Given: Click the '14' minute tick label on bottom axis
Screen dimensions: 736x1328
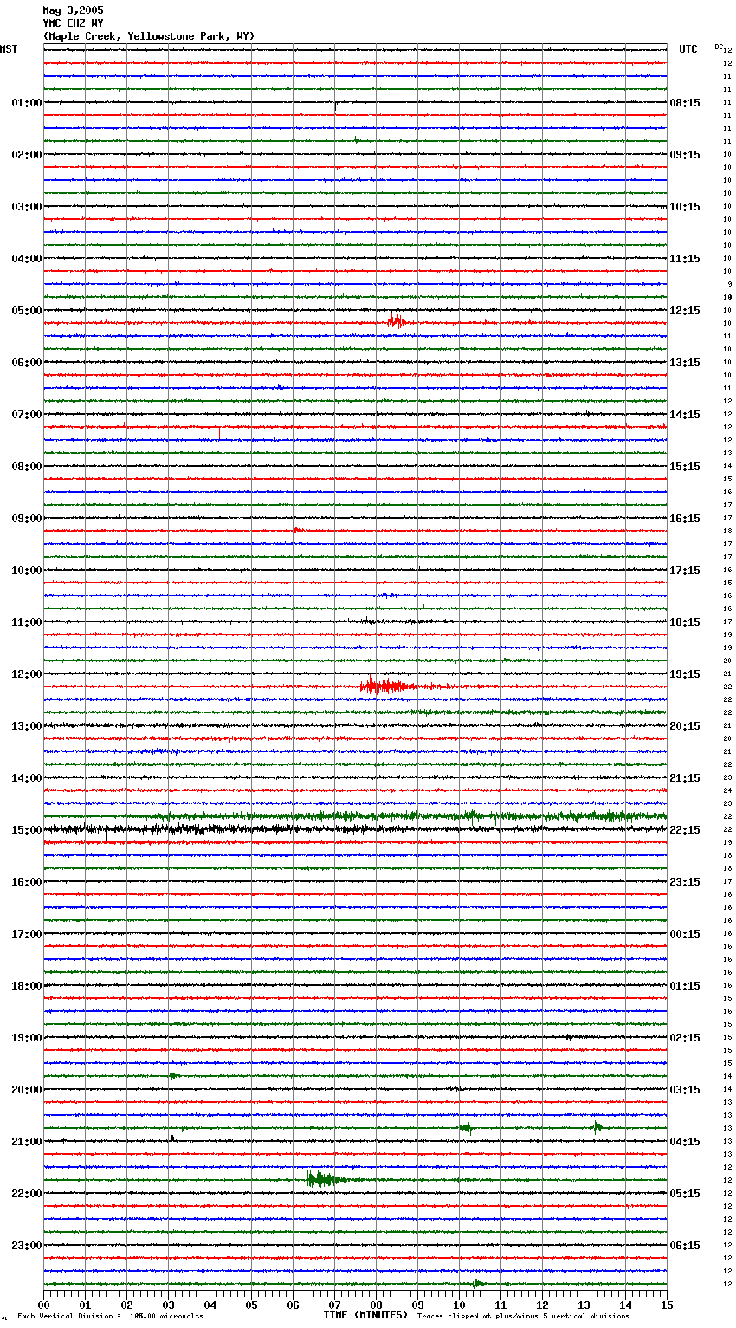Looking at the screenshot, I should click(625, 1305).
